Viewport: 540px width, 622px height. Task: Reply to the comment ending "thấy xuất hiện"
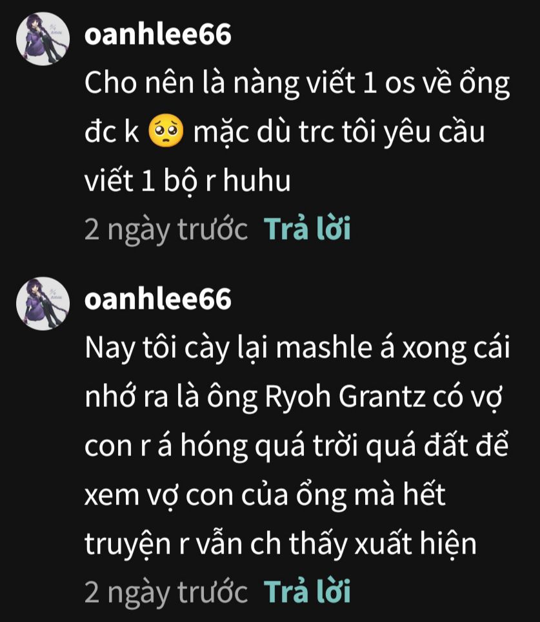308,592
